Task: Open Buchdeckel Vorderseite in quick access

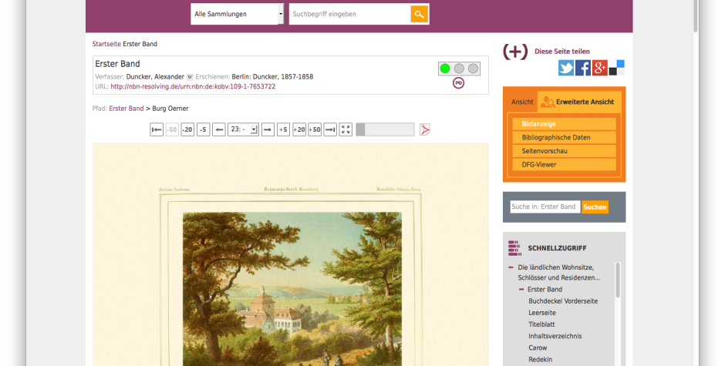Action: pyautogui.click(x=563, y=301)
